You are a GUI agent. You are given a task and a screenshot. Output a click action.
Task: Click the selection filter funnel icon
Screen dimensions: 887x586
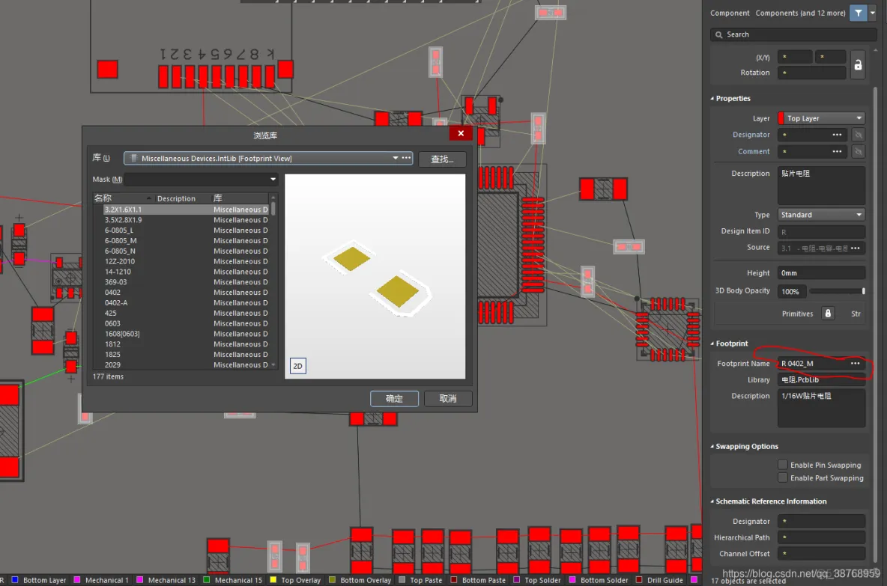pos(858,13)
